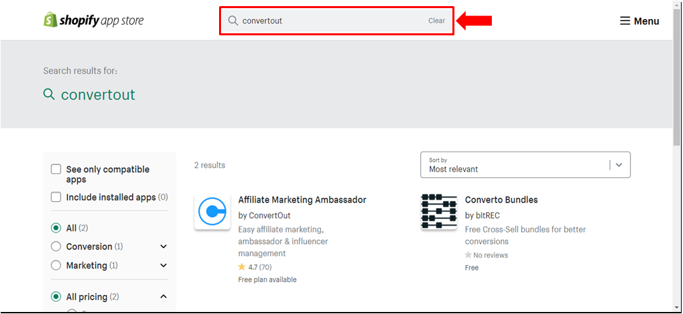683x314 pixels.
Task: Select the All pricing radio button
Action: point(56,296)
